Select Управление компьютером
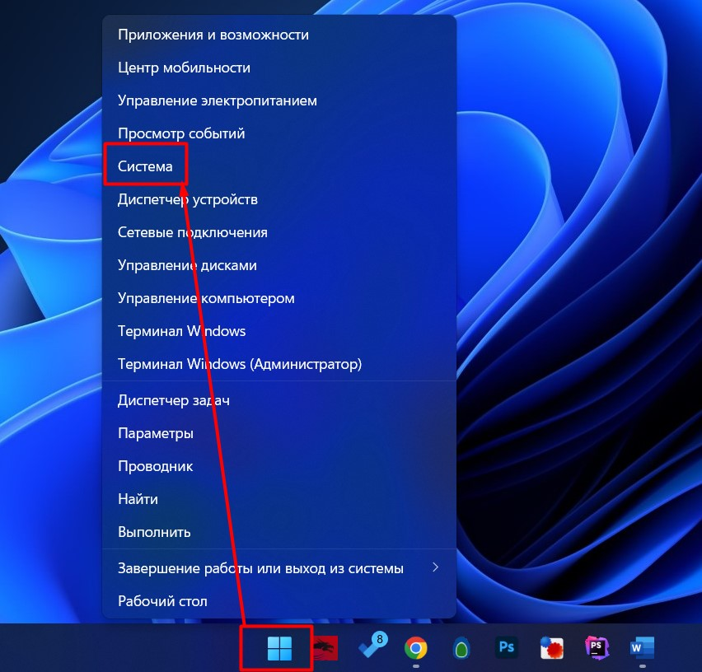The height and width of the screenshot is (672, 702). (279, 298)
